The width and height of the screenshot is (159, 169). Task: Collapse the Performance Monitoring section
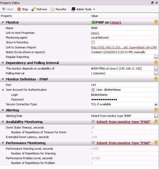pyautogui.click(x=3, y=143)
